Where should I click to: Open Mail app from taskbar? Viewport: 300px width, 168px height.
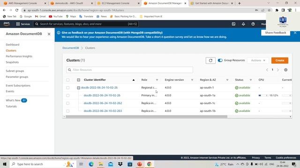coord(111,164)
